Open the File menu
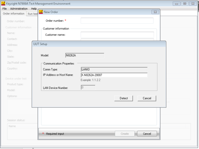 [4, 9]
